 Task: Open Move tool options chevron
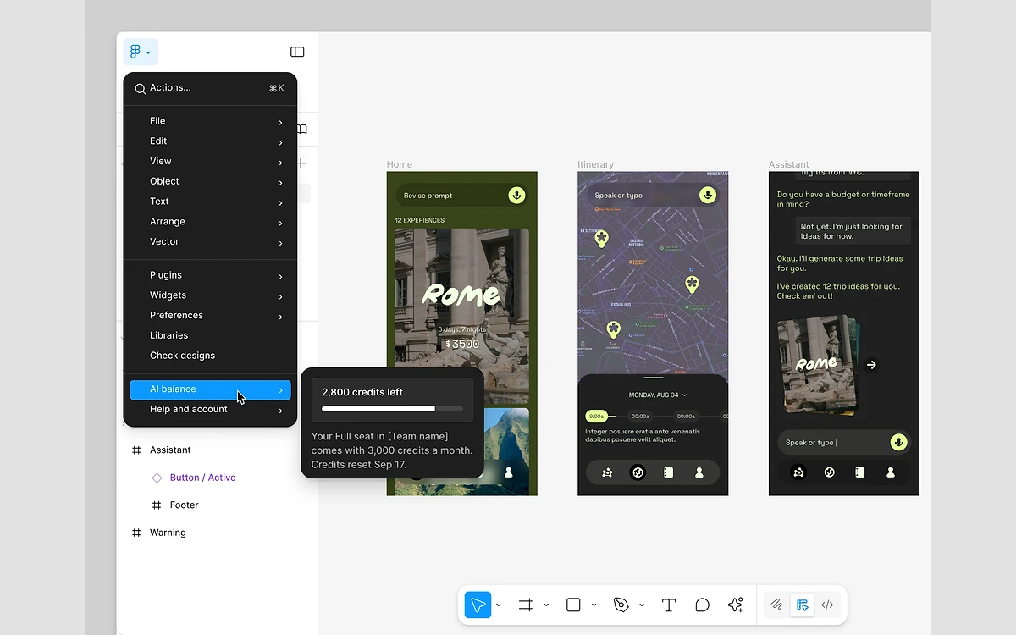point(498,605)
